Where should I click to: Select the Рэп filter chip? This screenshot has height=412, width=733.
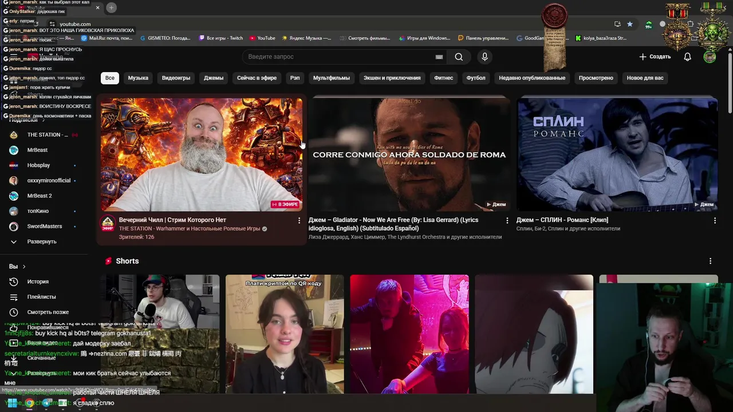pyautogui.click(x=295, y=78)
